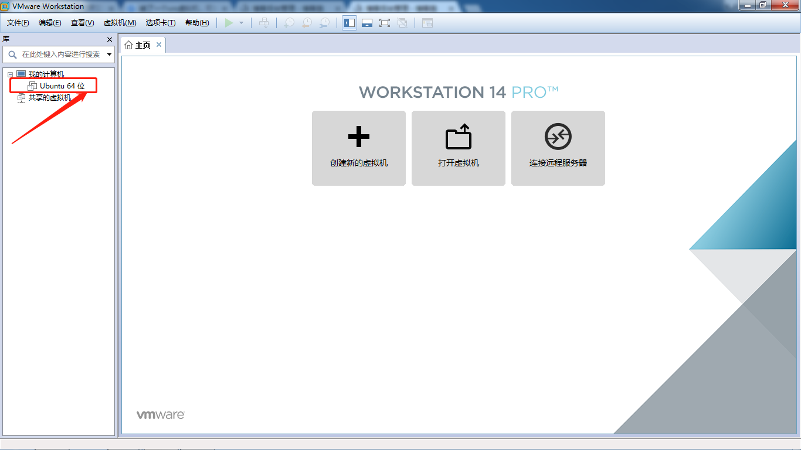Open the 帮助(H) menu

[197, 23]
